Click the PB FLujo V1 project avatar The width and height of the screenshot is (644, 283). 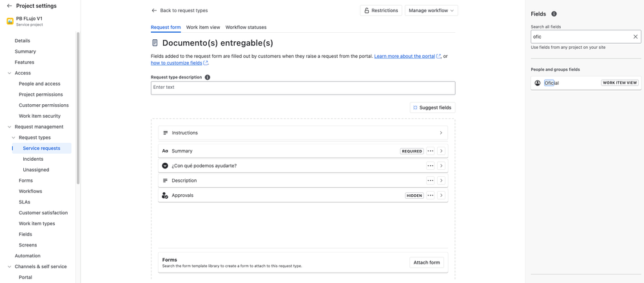coord(10,21)
